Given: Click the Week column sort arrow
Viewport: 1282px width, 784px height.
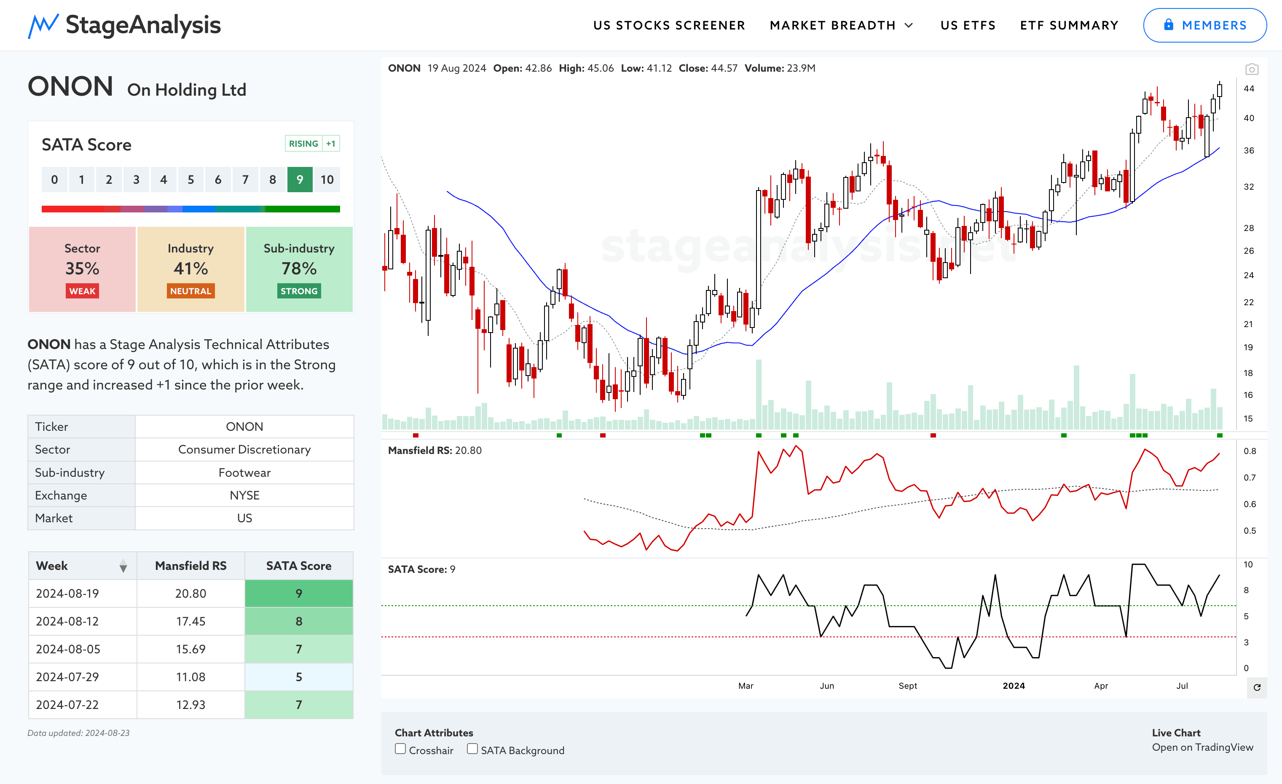Looking at the screenshot, I should coord(123,566).
